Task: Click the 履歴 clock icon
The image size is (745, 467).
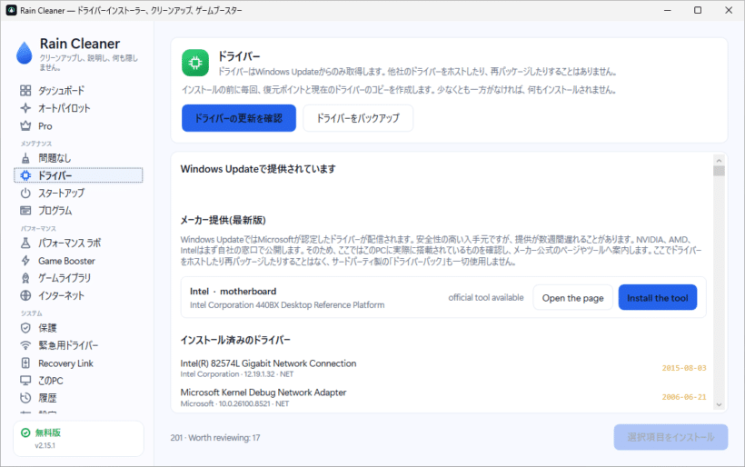Action: click(25, 398)
